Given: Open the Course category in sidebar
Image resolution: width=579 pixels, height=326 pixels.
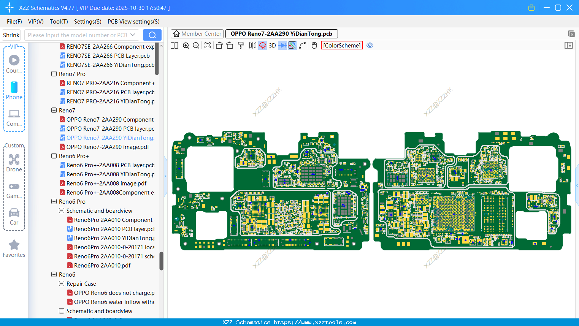Looking at the screenshot, I should click(14, 64).
